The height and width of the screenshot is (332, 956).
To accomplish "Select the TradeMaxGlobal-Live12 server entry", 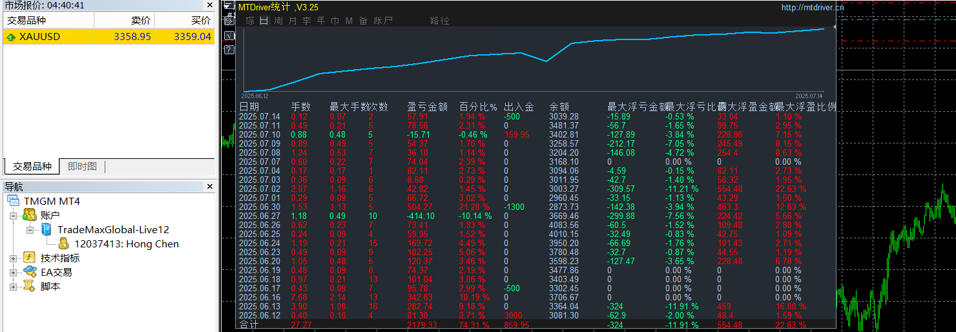I will pyautogui.click(x=113, y=230).
